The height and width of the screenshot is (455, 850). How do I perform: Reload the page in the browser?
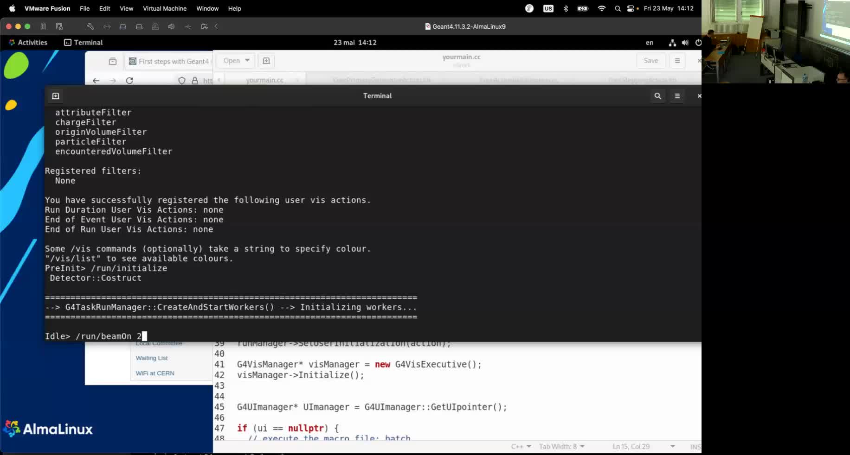tap(129, 80)
